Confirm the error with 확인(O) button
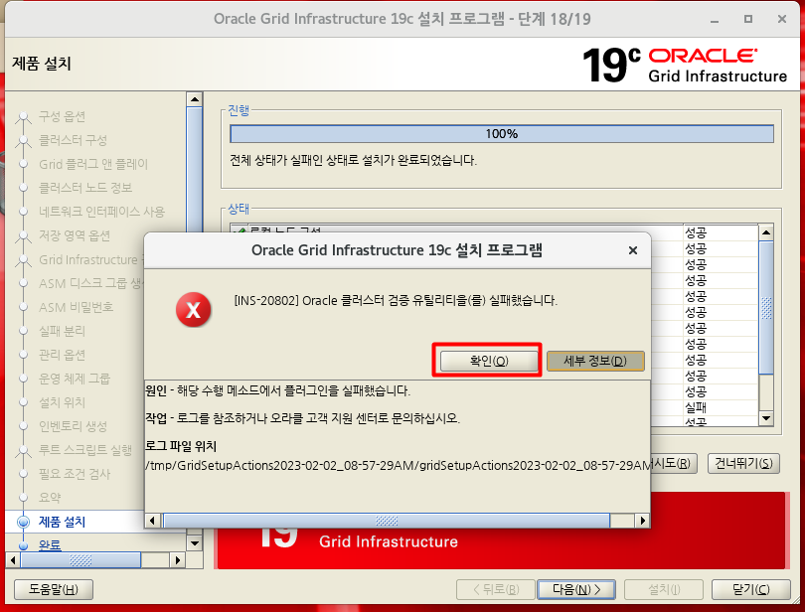The height and width of the screenshot is (612, 805). [x=488, y=361]
